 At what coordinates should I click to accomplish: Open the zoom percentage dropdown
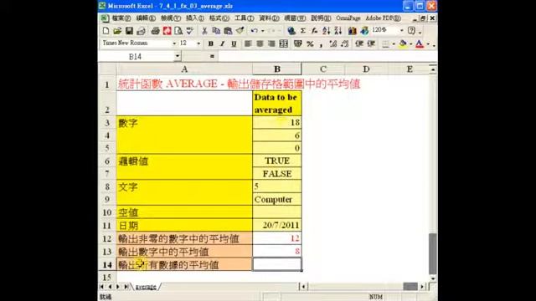click(x=401, y=30)
